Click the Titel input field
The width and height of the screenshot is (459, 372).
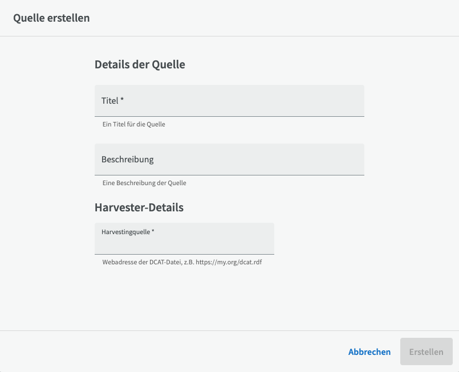(x=229, y=101)
